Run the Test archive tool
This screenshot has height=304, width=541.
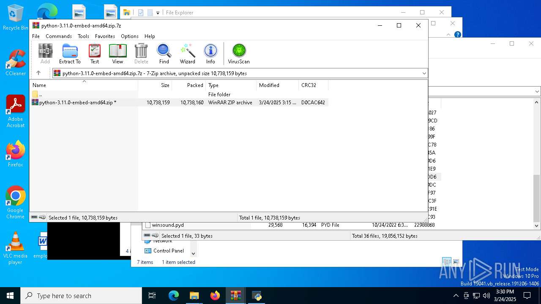pyautogui.click(x=95, y=54)
